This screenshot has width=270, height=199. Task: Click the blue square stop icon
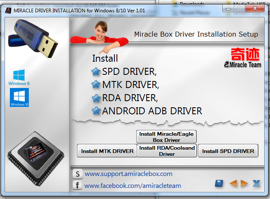[x=219, y=183]
